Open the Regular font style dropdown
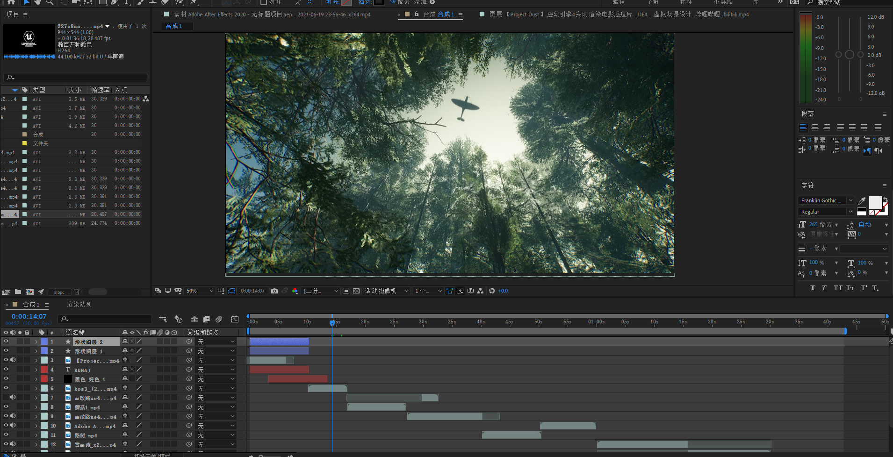Screen dimensions: 893x457 [x=826, y=212]
